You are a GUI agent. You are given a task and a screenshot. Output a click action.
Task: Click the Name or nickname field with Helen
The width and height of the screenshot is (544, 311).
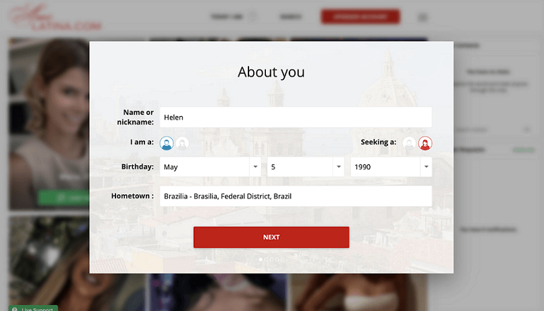pos(296,118)
